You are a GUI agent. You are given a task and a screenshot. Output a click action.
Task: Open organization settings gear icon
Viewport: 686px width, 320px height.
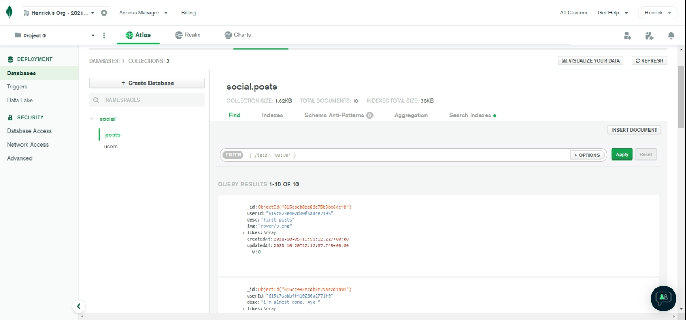104,12
